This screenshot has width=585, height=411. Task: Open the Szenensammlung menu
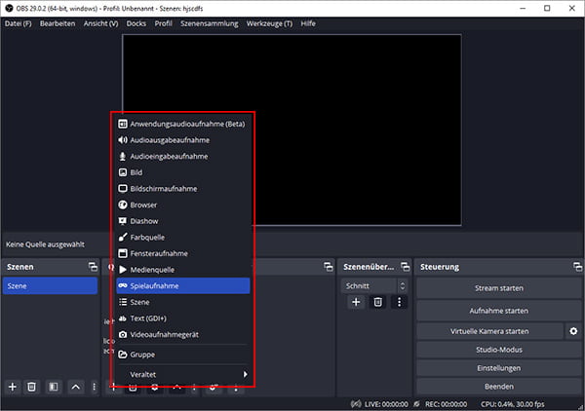[x=210, y=23]
